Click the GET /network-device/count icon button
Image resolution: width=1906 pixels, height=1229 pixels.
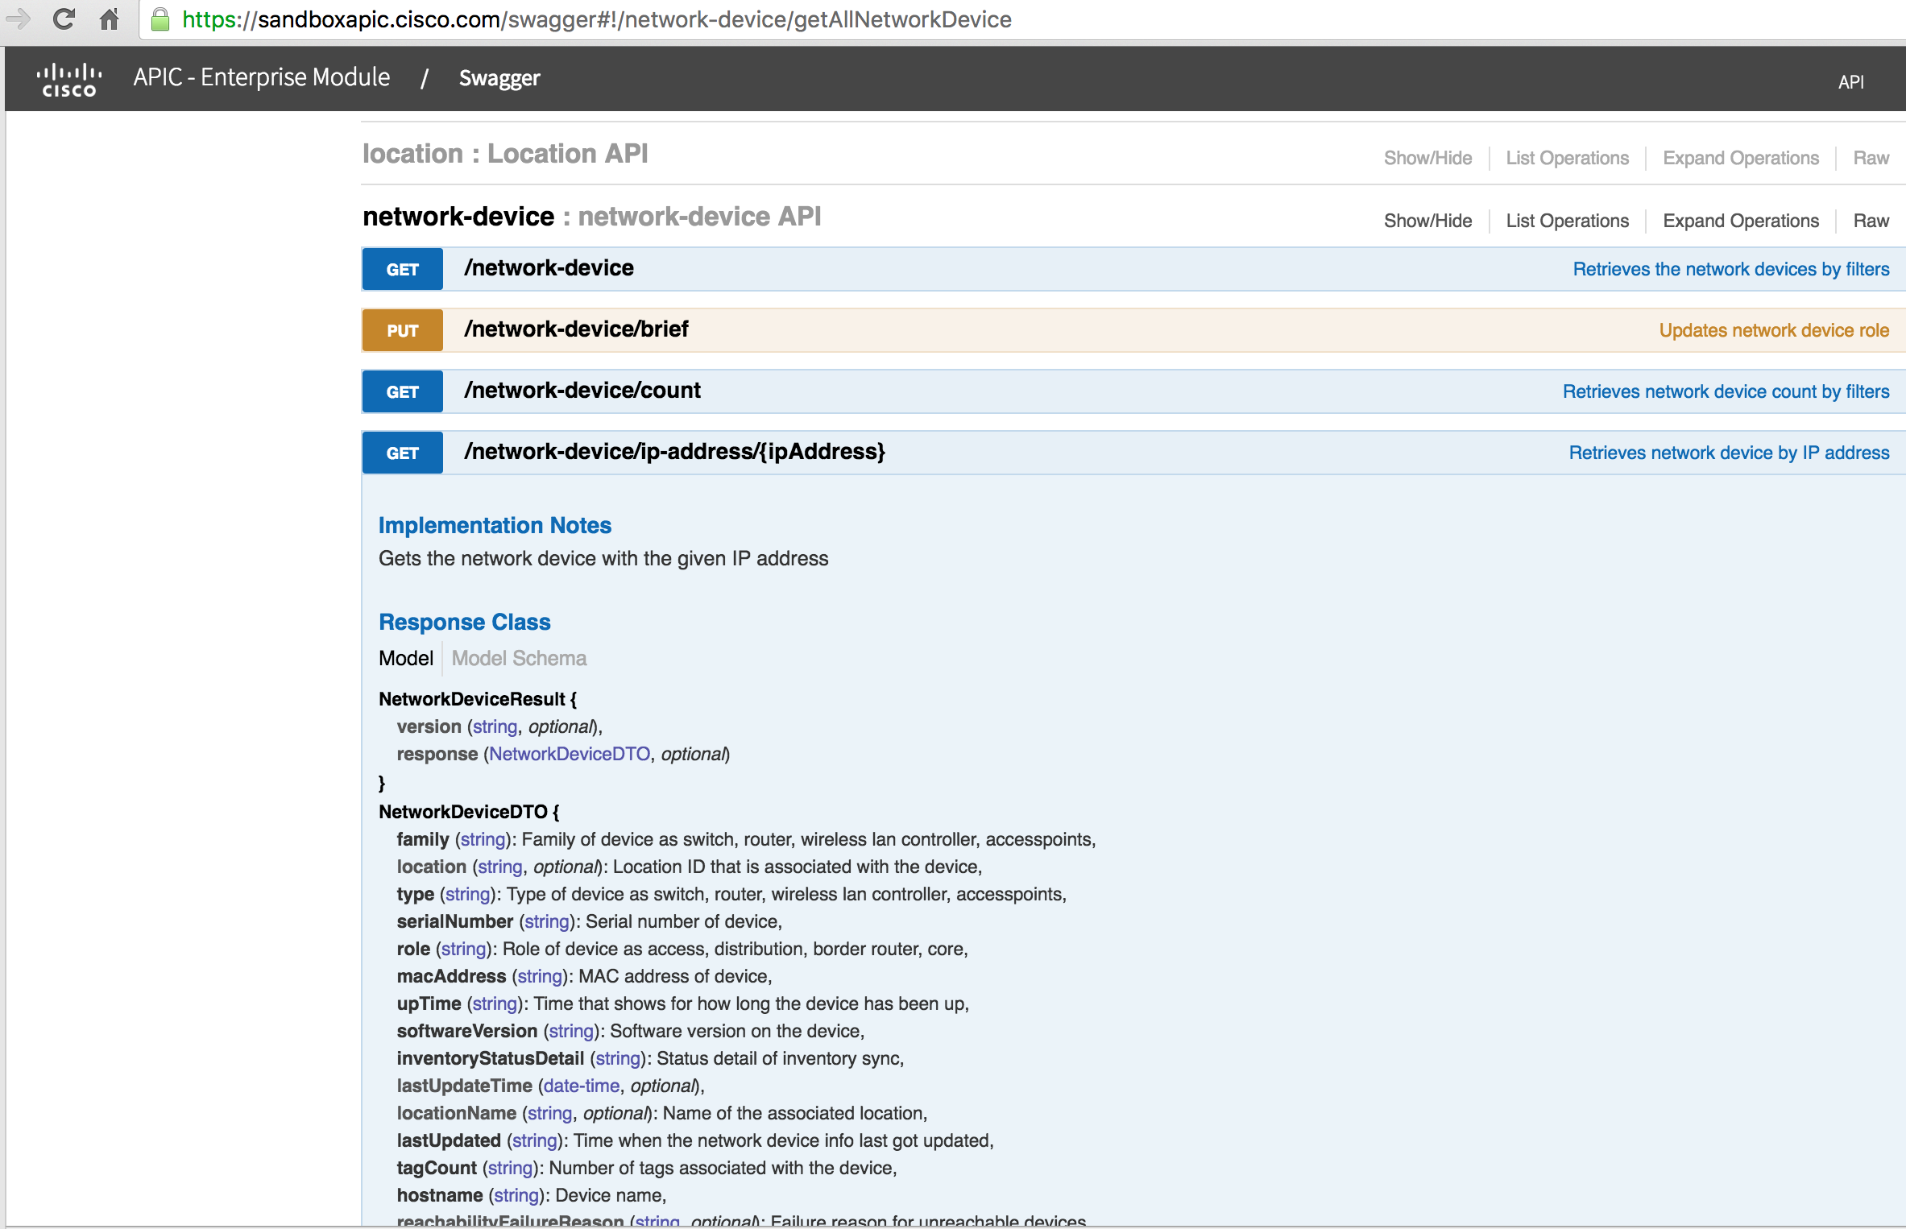tap(403, 391)
